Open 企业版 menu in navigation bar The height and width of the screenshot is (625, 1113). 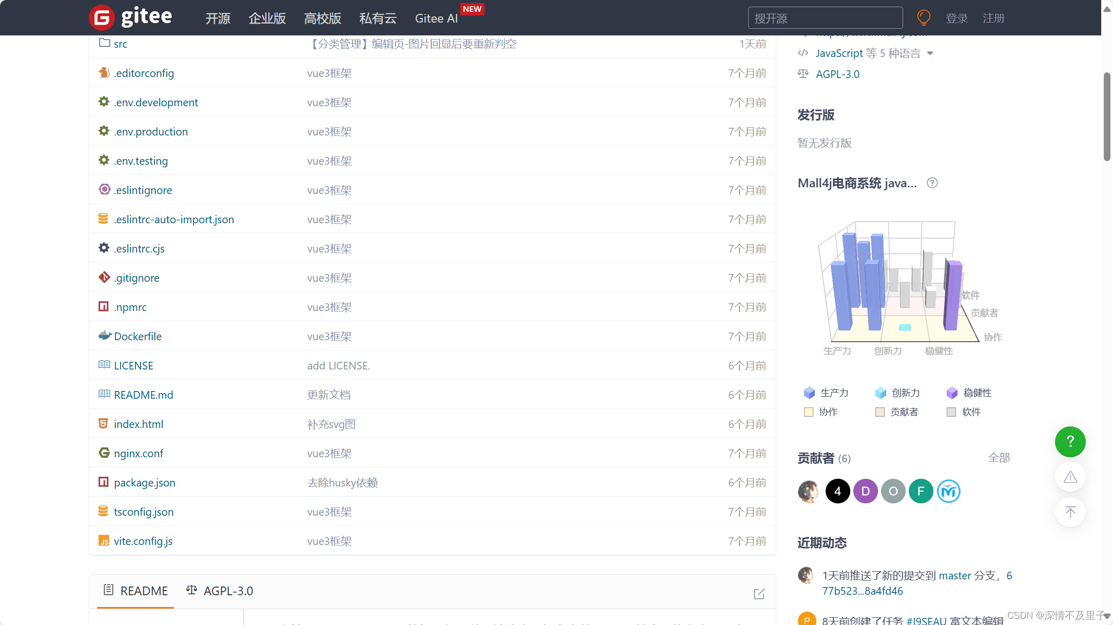coord(267,18)
